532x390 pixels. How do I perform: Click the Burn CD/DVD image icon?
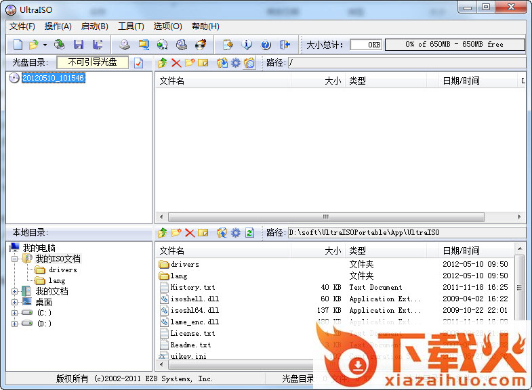(201, 45)
